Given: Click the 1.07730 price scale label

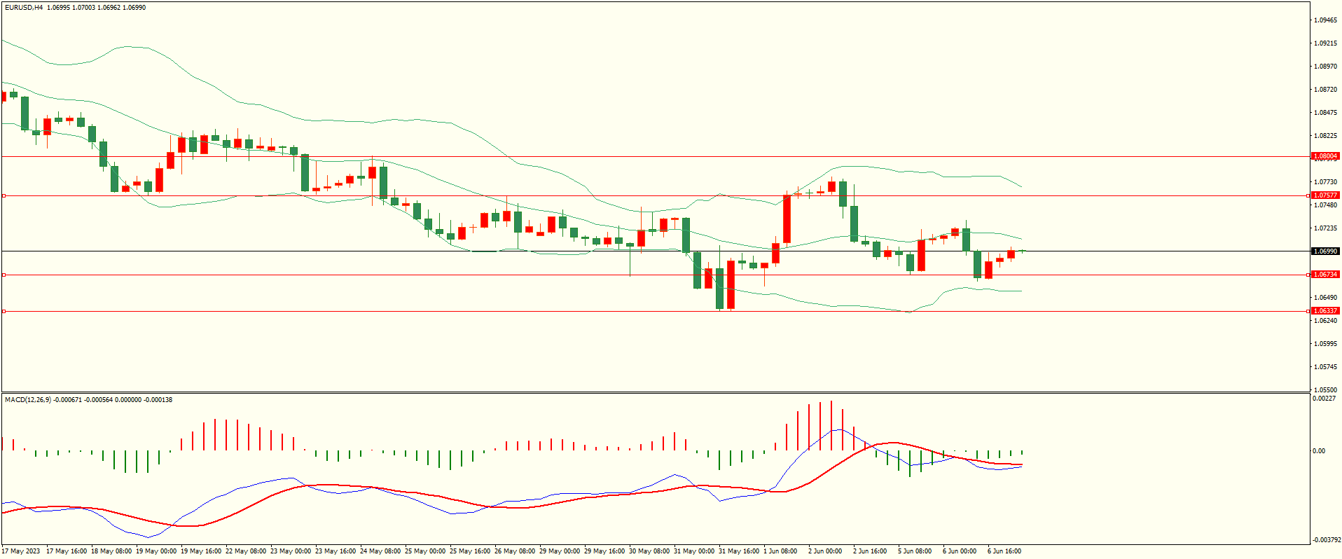Looking at the screenshot, I should pos(1326,181).
